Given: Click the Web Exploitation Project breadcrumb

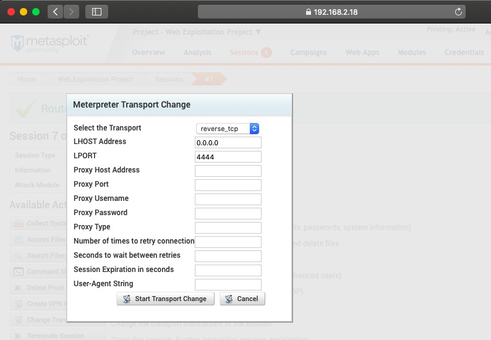Looking at the screenshot, I should [x=95, y=79].
